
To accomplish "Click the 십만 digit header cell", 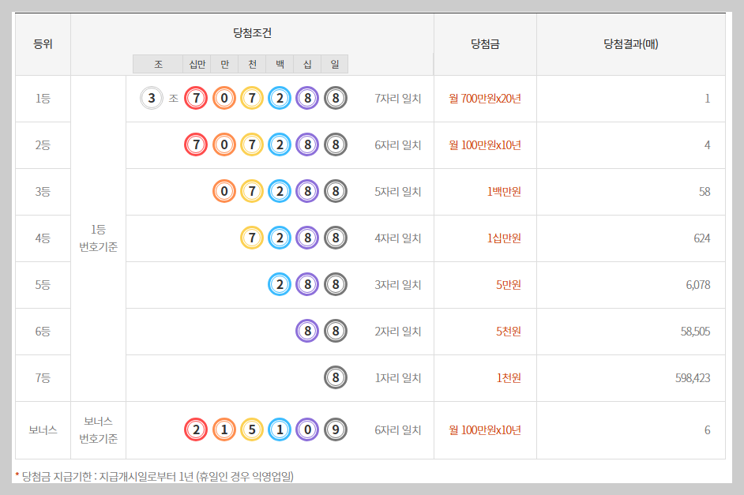I will click(197, 64).
